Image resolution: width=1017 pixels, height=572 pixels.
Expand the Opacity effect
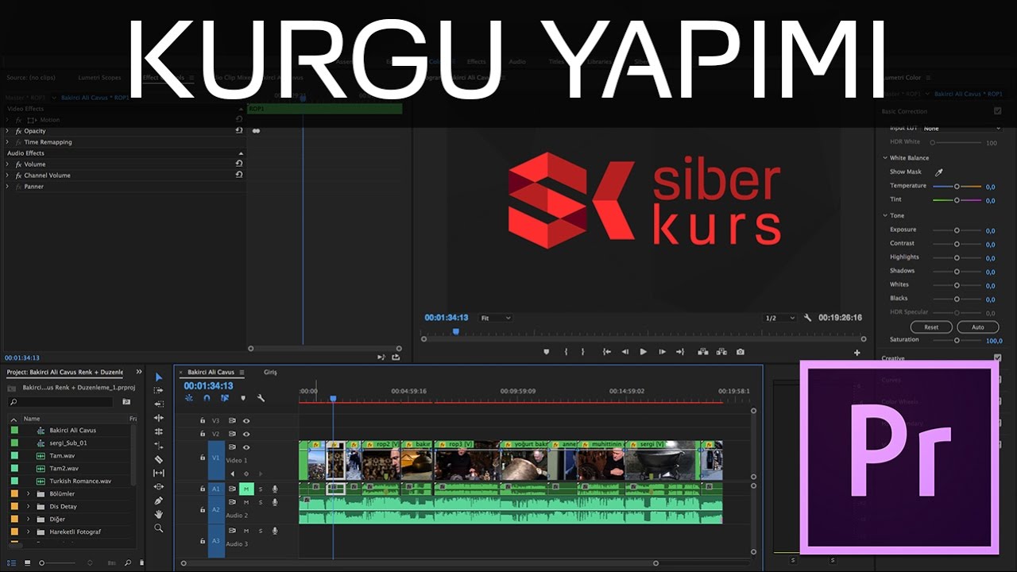click(x=8, y=130)
